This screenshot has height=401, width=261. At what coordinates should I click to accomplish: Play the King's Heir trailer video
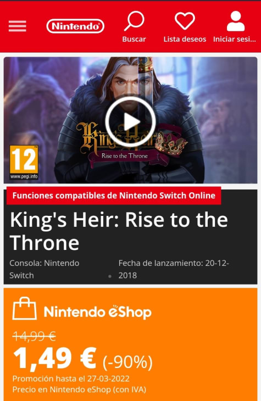tap(130, 122)
